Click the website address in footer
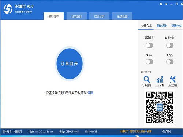The width and height of the screenshot is (183, 137). tap(41, 132)
